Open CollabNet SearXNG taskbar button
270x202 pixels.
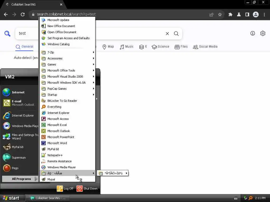pos(49,198)
